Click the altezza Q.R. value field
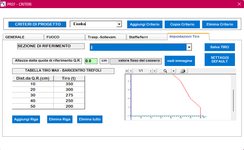This screenshot has height=150, width=244. click(x=91, y=61)
